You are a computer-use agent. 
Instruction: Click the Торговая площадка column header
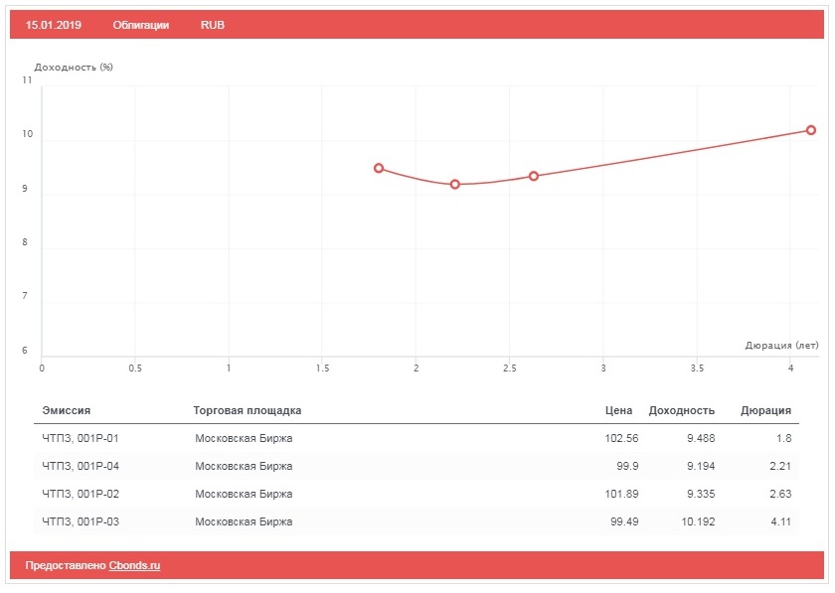tap(248, 410)
